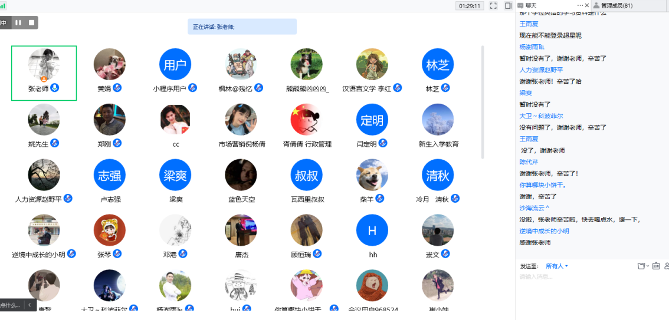Select the 柴羊 Shiba dog avatar

[x=372, y=175]
